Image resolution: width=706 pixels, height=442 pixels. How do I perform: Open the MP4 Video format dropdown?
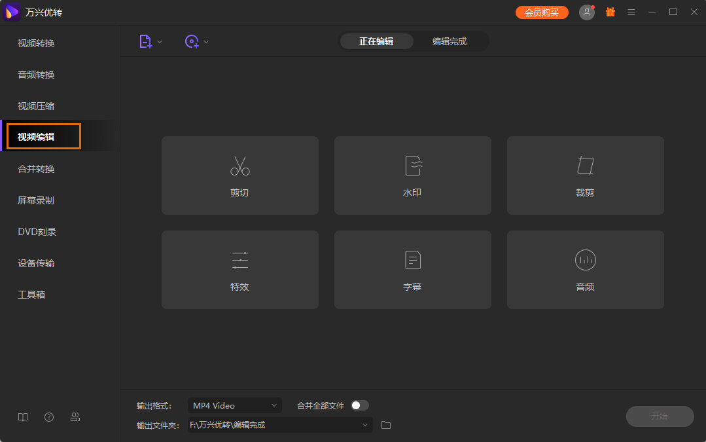(x=234, y=405)
